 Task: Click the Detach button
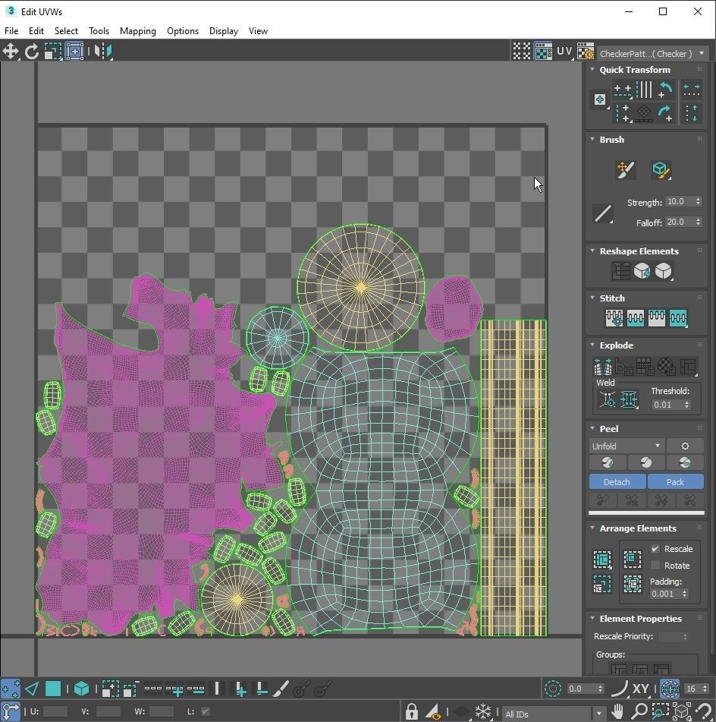617,481
